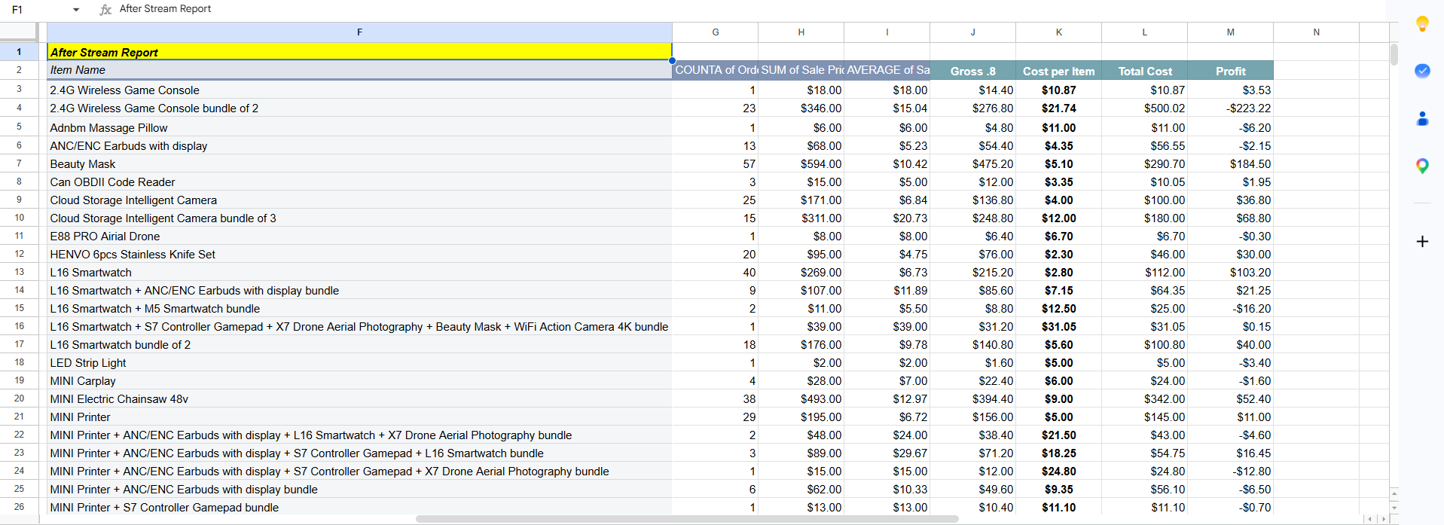Open Google Maps from the side panel
Viewport: 1444px width, 525px height.
(x=1422, y=166)
